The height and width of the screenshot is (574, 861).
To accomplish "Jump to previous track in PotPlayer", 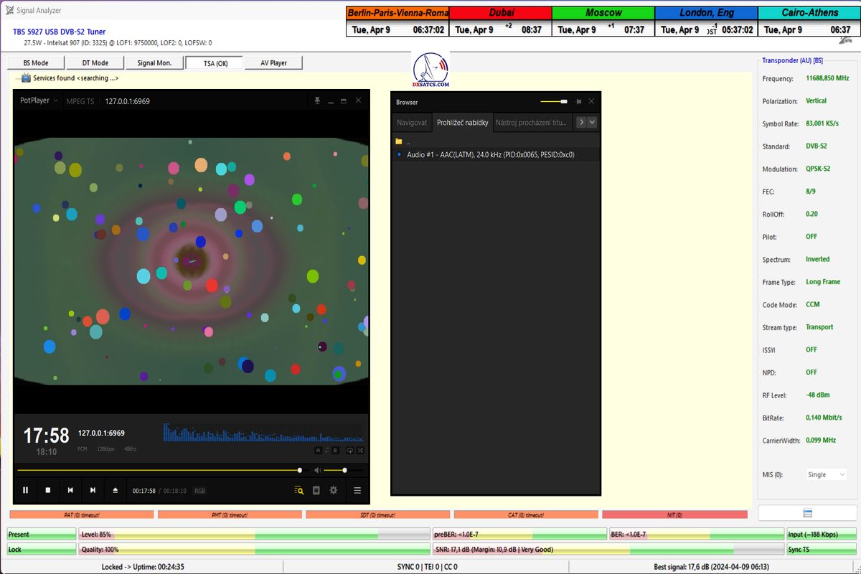I will [70, 490].
